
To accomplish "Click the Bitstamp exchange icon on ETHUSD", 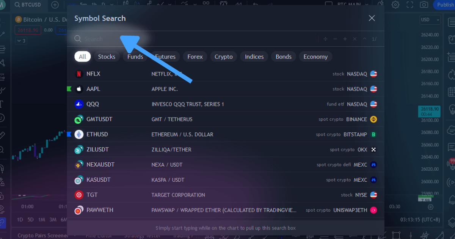I will point(373,134).
